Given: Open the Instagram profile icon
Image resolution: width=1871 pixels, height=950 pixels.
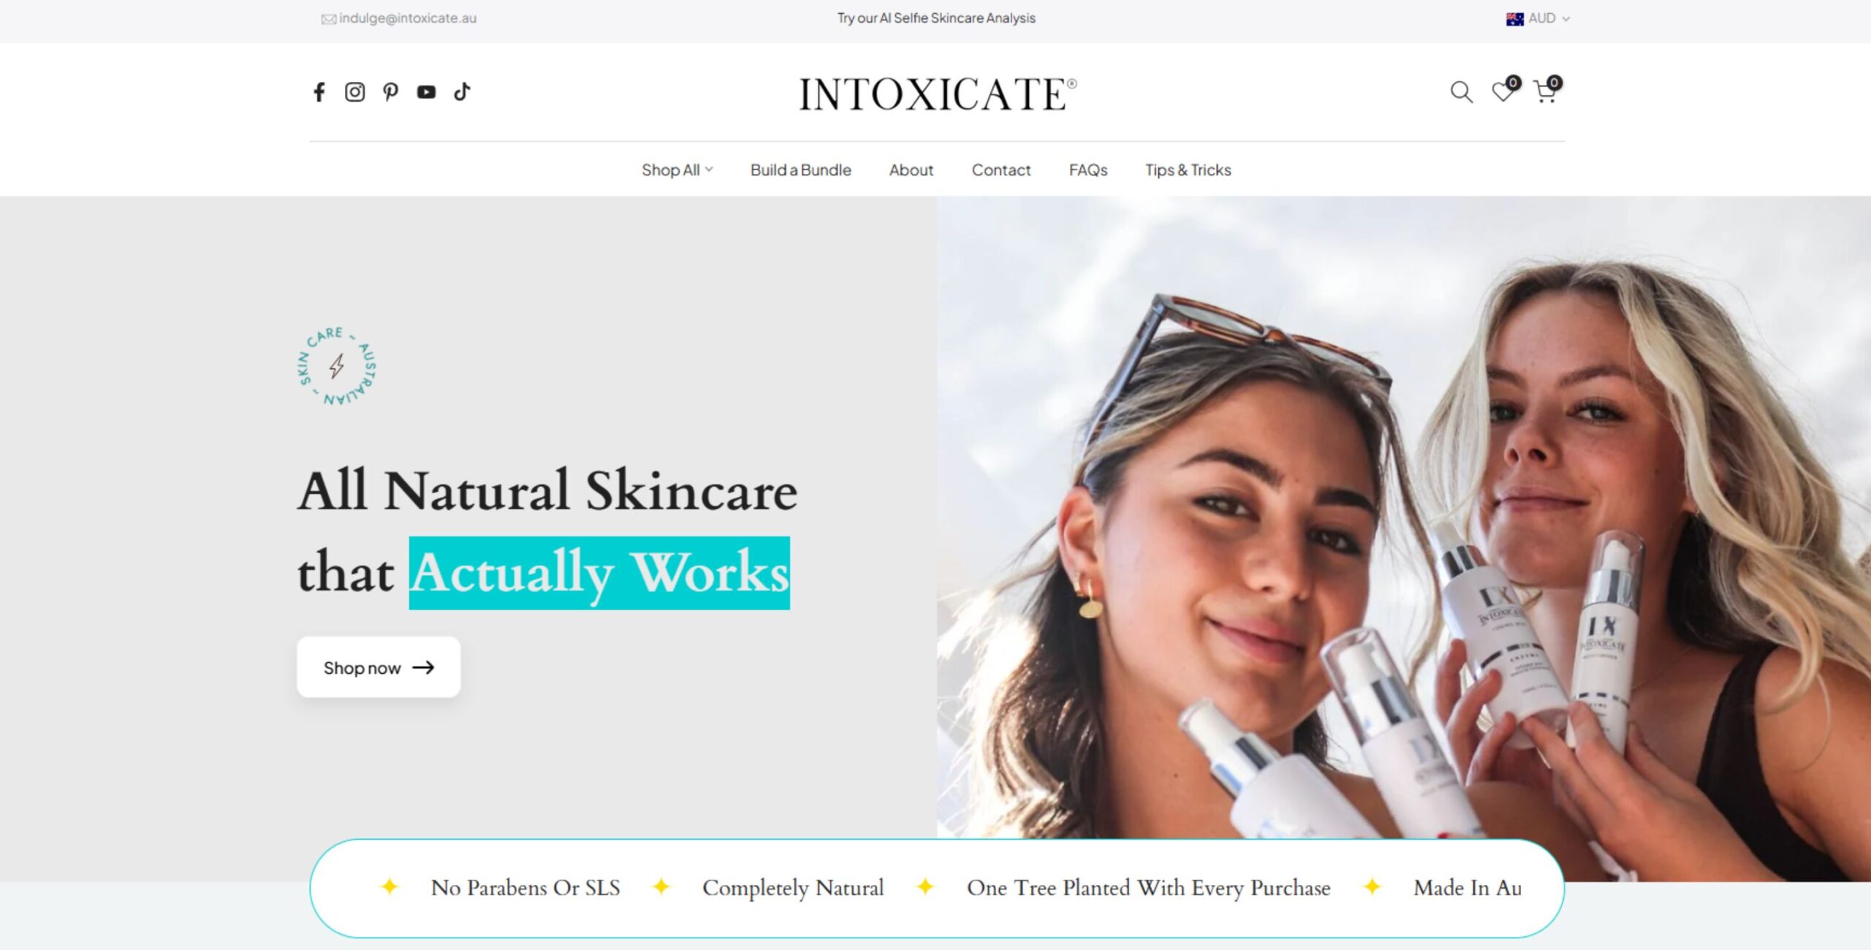Looking at the screenshot, I should point(354,92).
